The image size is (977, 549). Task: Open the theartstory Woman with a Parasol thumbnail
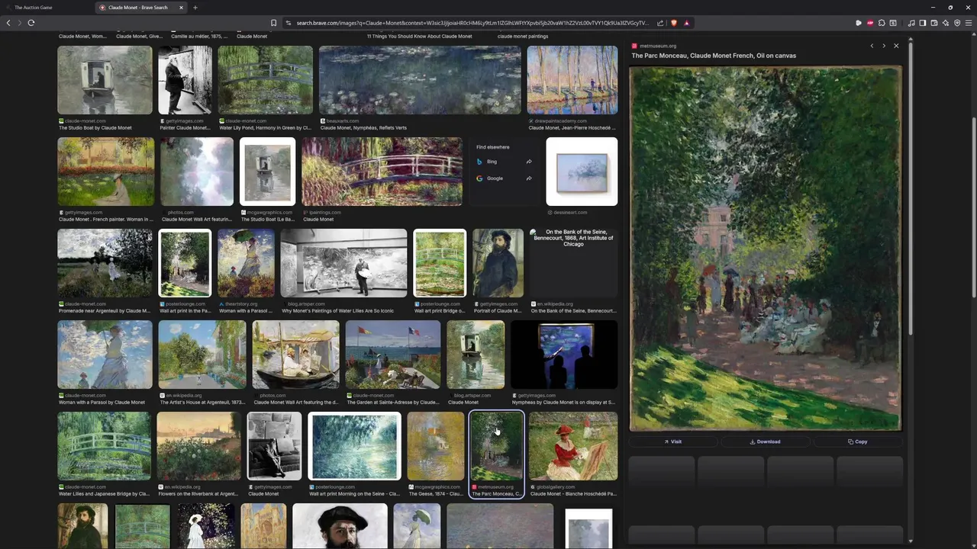[246, 263]
